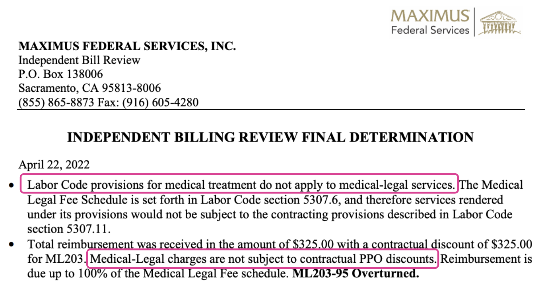Select the highlighted 'Labor Code provisions for medical treatment' sentence
The width and height of the screenshot is (544, 287).
pos(239,184)
